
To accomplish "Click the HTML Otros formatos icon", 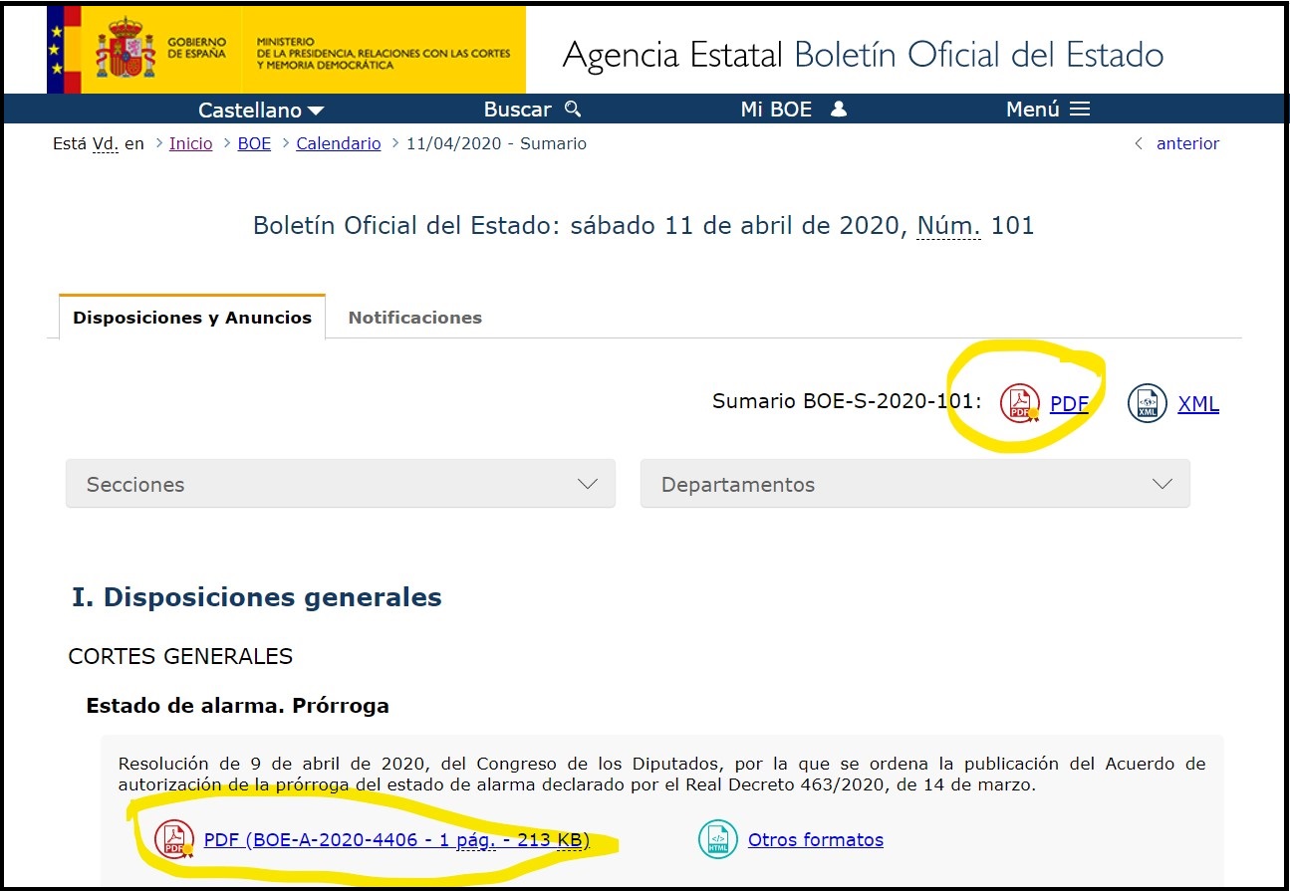I will [718, 839].
